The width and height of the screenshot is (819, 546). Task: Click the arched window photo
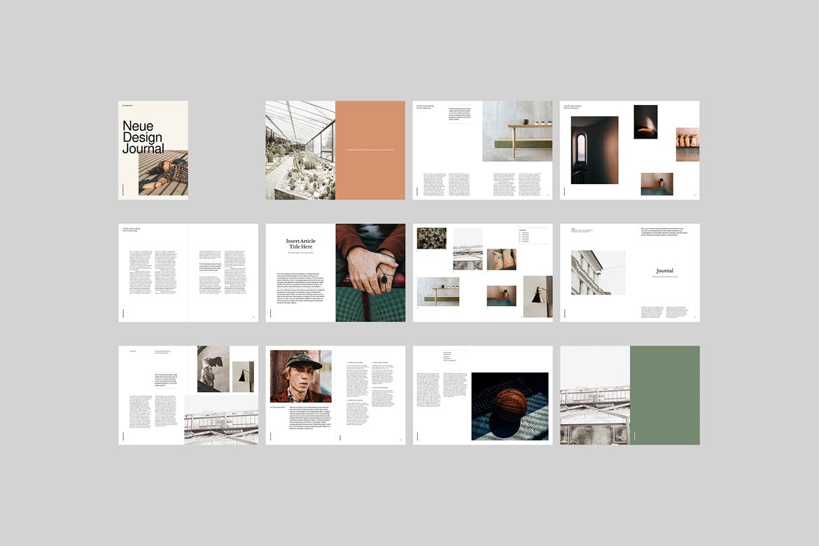(x=594, y=150)
